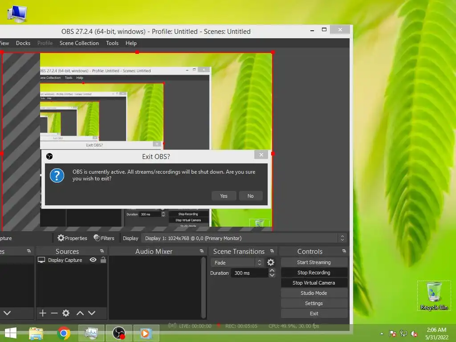Move source down in Sources list

[92, 313]
